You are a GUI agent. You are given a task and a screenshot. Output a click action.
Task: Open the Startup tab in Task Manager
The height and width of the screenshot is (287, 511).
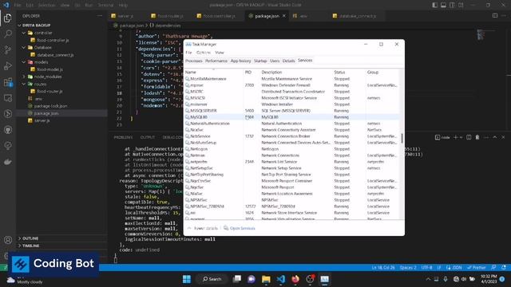260,61
